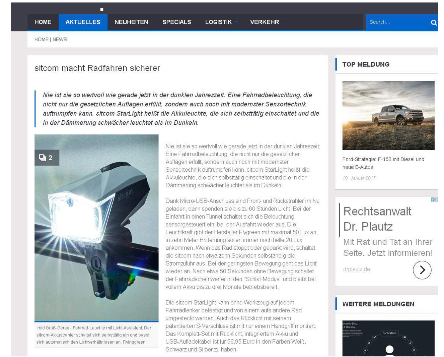Visit the drplautz.de link
This screenshot has height=357, width=444.
356,269
